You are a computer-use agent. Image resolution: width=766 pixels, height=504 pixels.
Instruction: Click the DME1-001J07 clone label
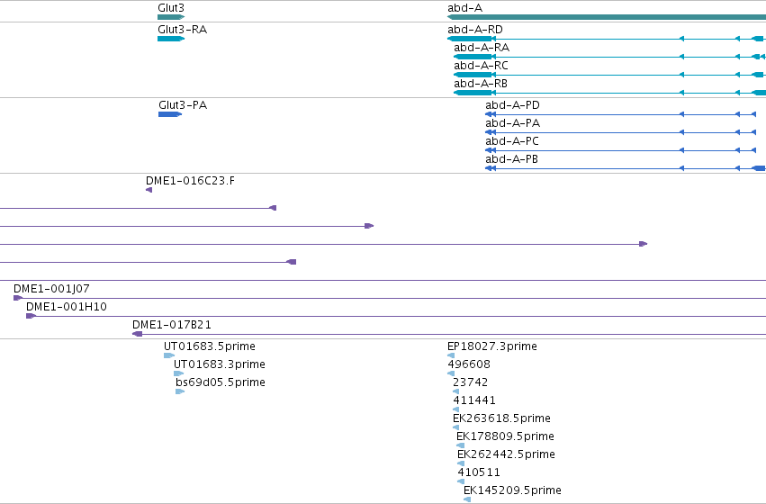(51, 289)
